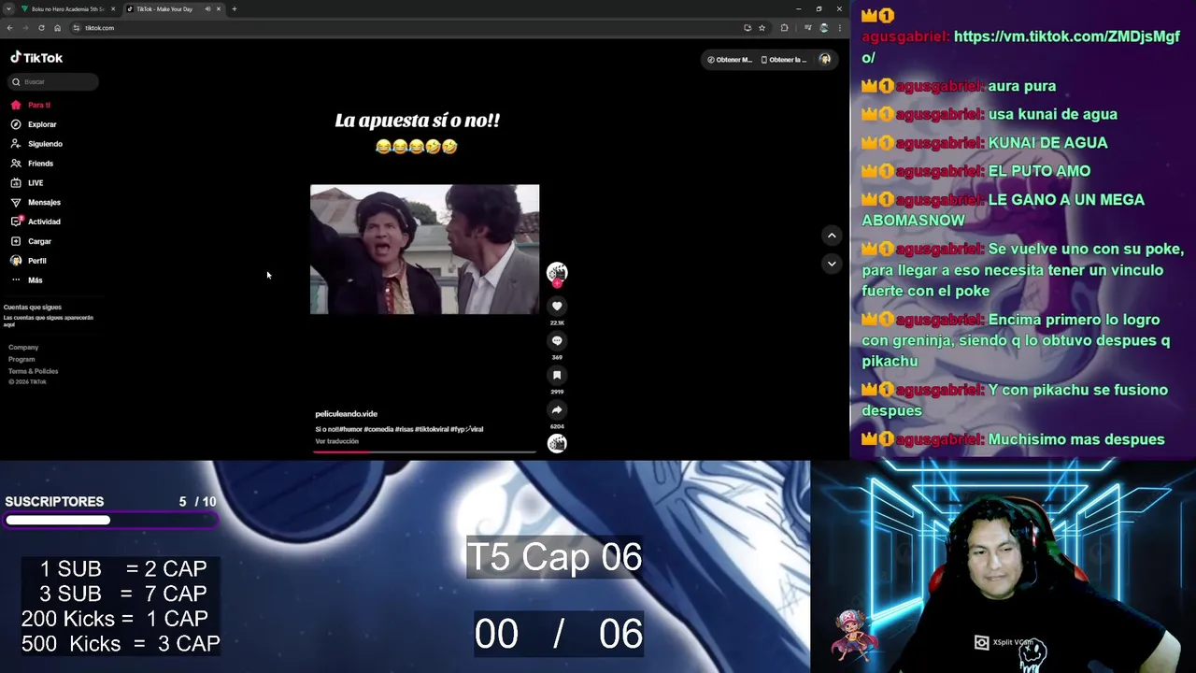Open the Company footer link
Screen dimensions: 1196x673
(x=23, y=348)
